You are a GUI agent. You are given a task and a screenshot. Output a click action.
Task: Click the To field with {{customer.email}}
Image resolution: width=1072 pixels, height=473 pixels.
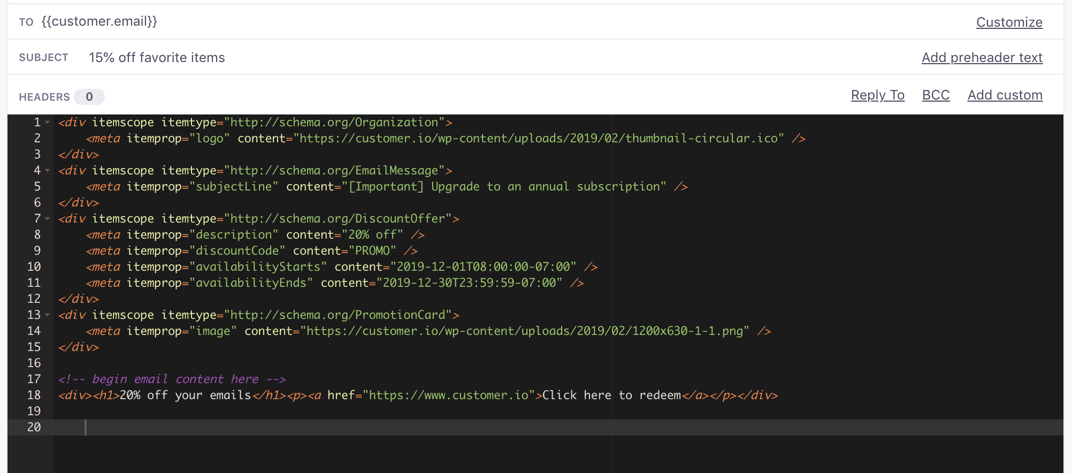click(99, 21)
